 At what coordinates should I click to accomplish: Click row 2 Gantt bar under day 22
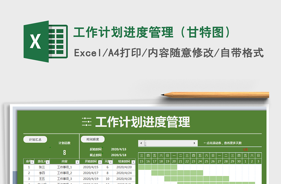coord(187,173)
